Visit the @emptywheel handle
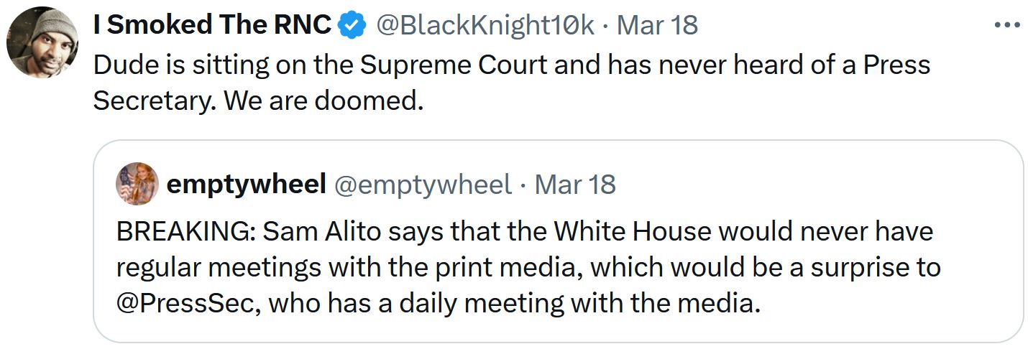Image resolution: width=1028 pixels, height=349 pixels. pyautogui.click(x=423, y=185)
